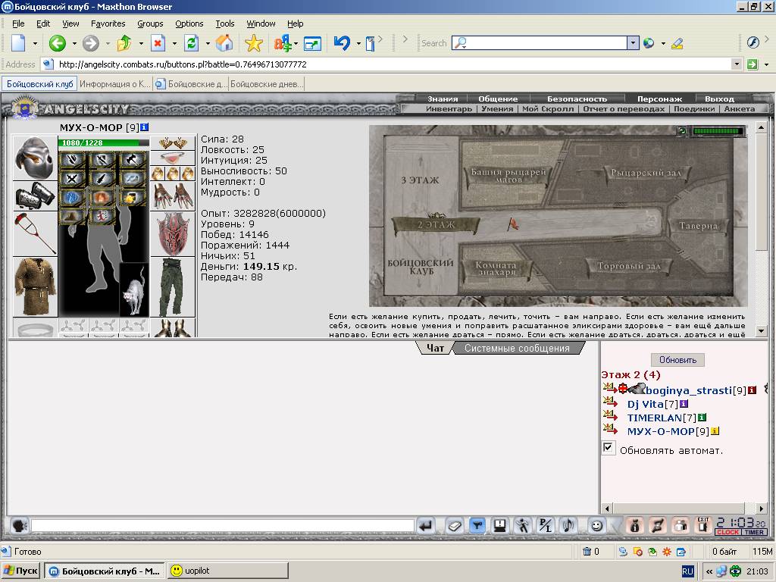Open the dropdown next to Go arrow button

[x=766, y=64]
